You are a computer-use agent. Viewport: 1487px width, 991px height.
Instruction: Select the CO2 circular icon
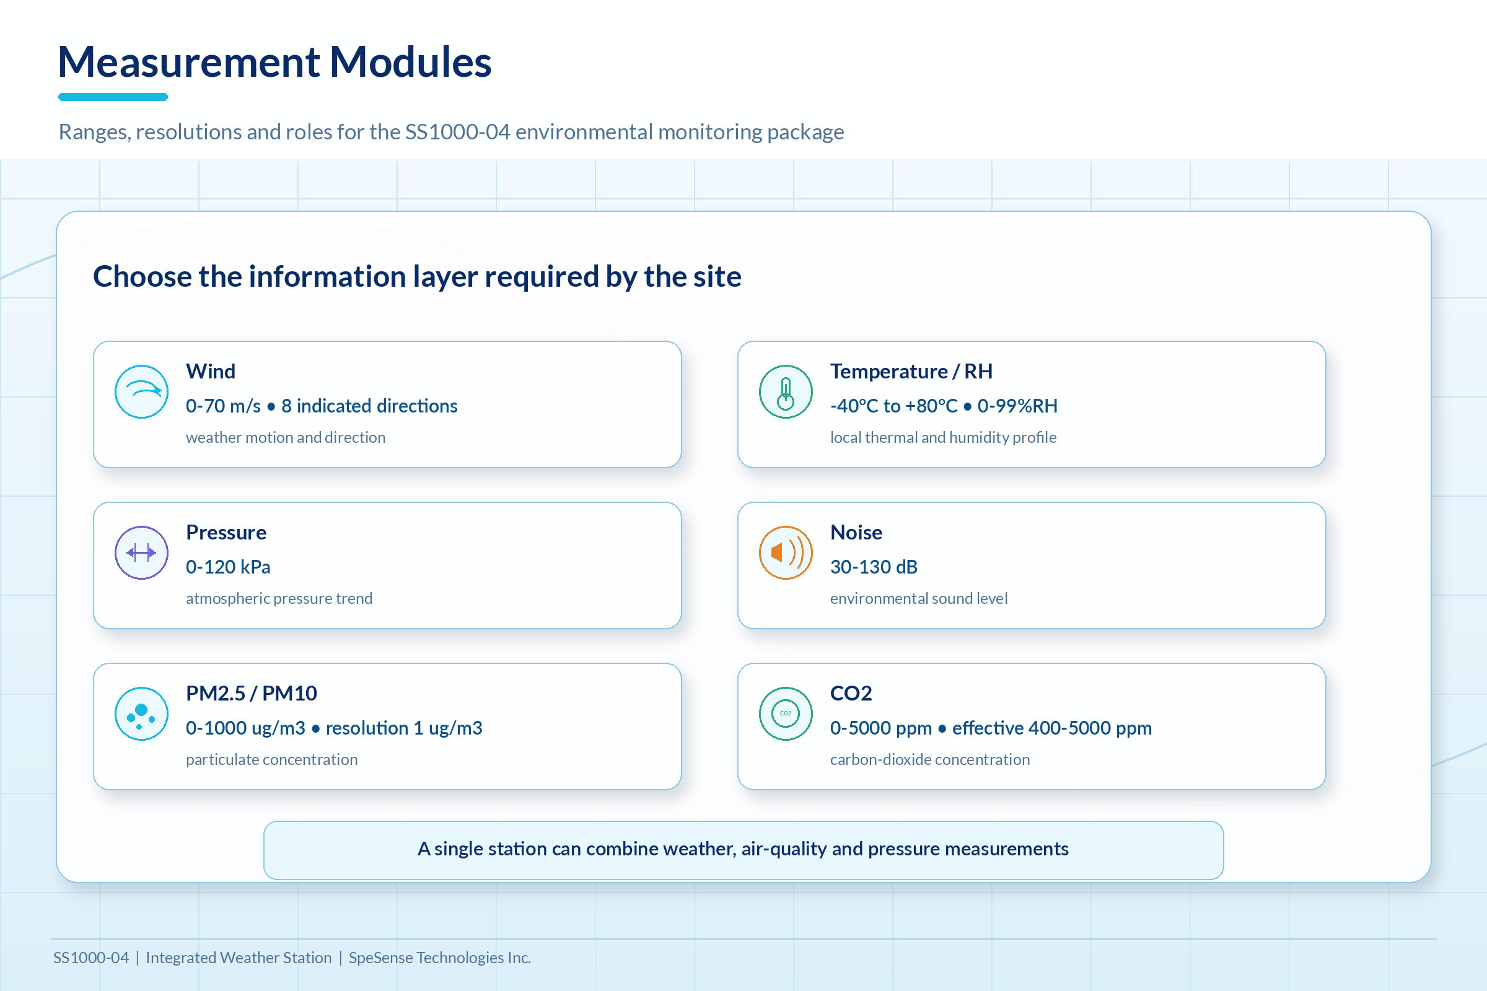(785, 714)
